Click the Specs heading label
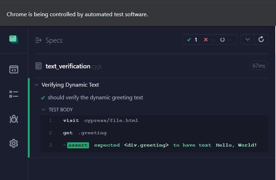The image size is (276, 180). point(54,40)
